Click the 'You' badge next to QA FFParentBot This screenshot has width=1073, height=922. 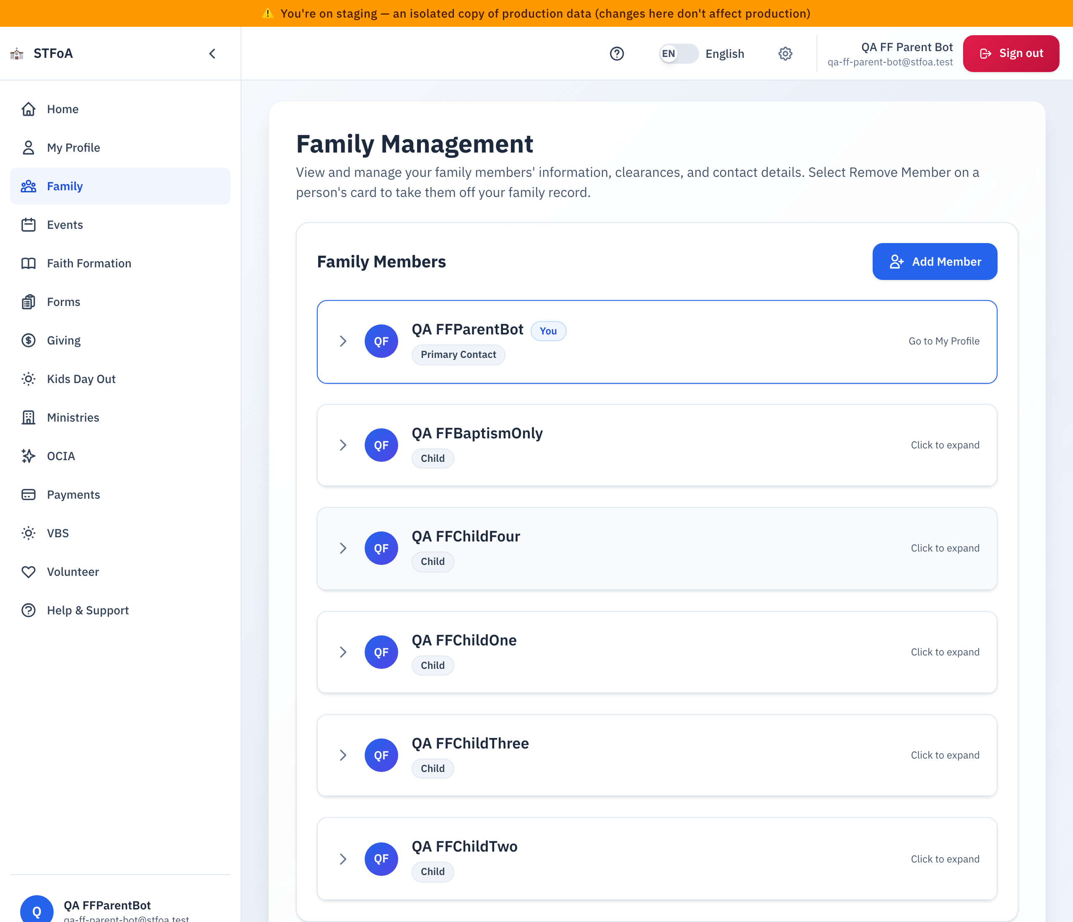(548, 331)
